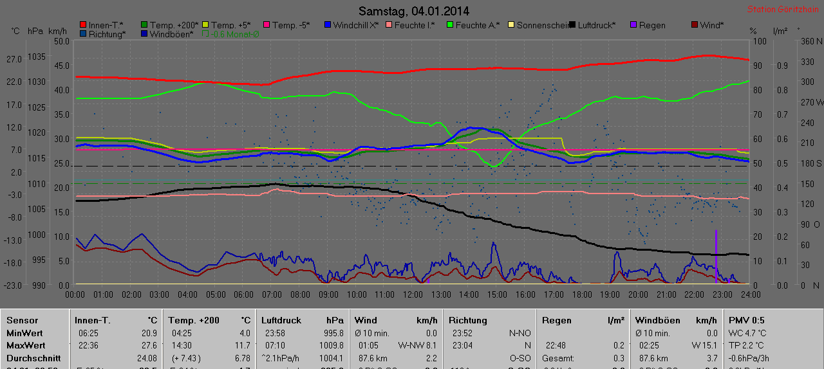Click the max wind value W-NW 8.1

(x=418, y=345)
